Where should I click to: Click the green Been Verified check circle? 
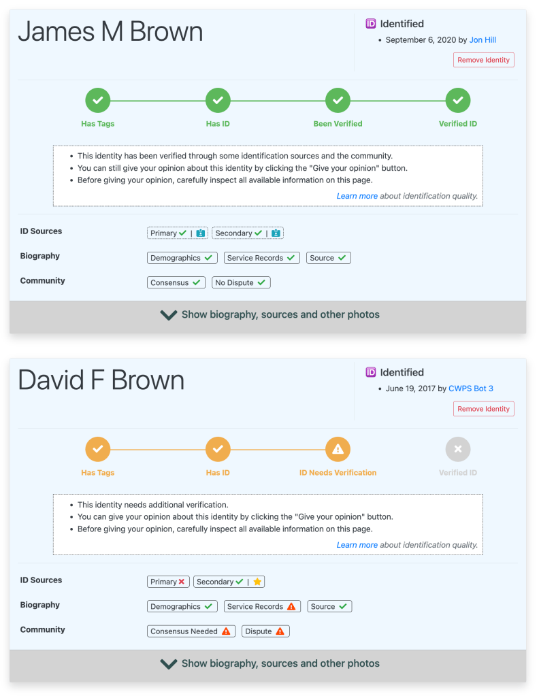(x=338, y=100)
